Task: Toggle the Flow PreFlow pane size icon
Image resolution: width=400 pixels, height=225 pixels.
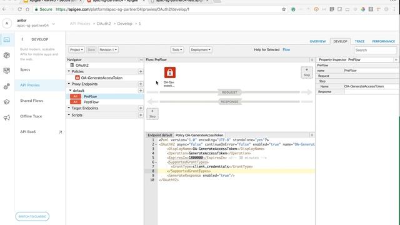Action: tap(312, 60)
